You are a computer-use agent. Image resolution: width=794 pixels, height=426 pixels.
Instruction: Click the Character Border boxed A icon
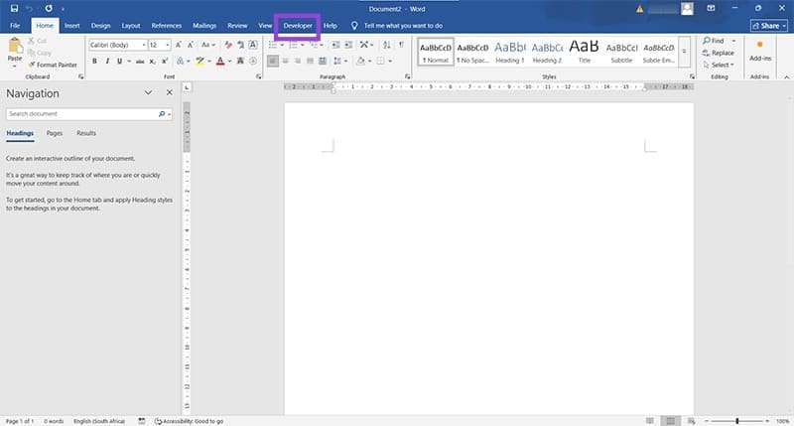coord(253,45)
